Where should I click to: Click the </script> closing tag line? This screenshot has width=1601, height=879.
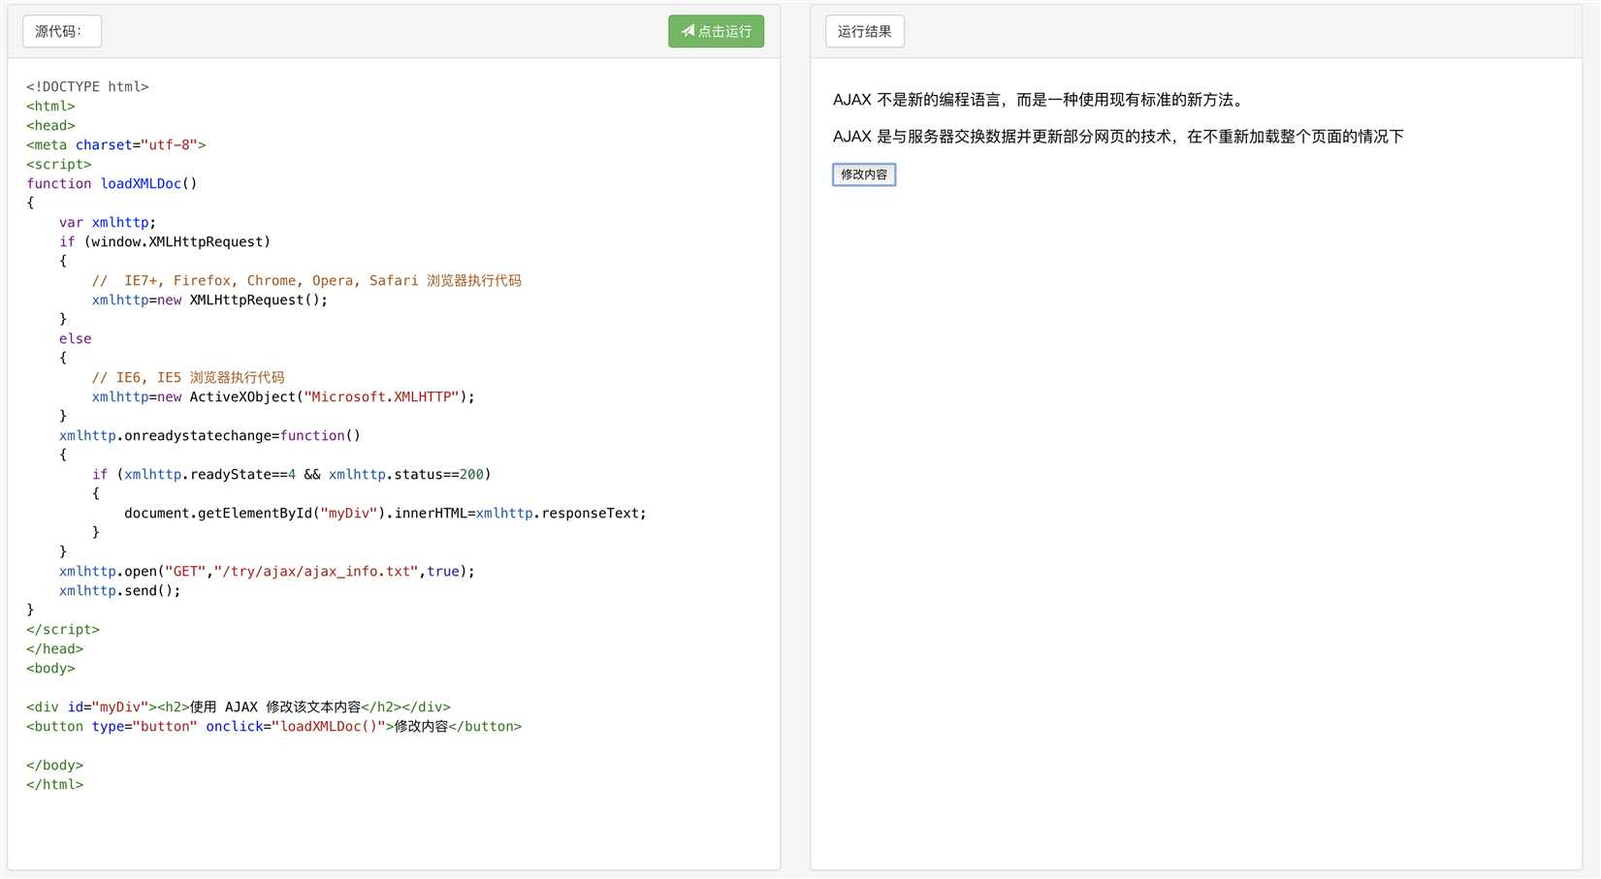point(63,630)
